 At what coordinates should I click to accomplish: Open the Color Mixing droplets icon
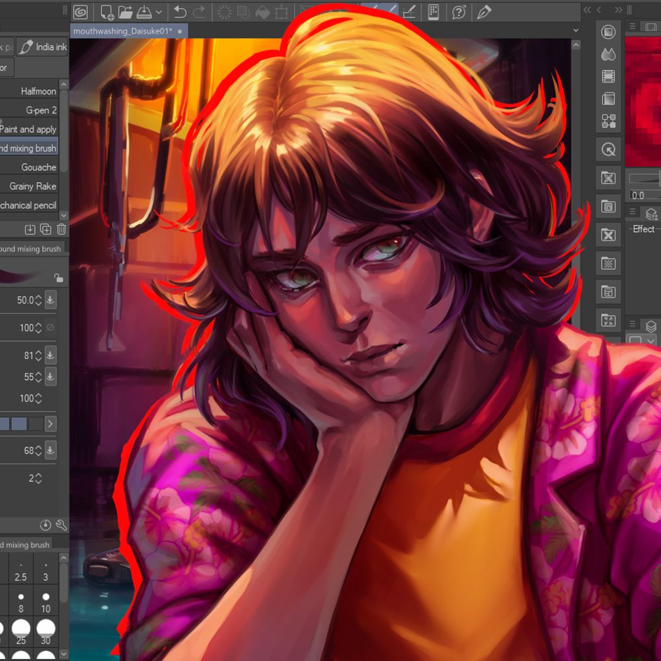(x=608, y=54)
